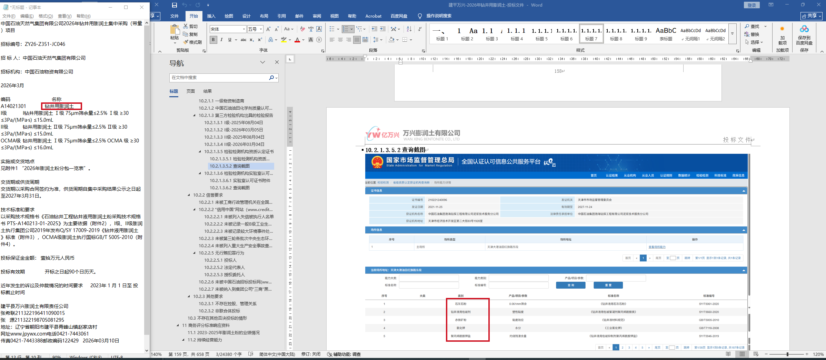
Task: Open the 插入 (Insert) ribbon tab
Action: (x=211, y=16)
